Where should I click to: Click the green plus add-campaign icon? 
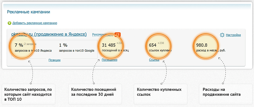tap(9, 23)
